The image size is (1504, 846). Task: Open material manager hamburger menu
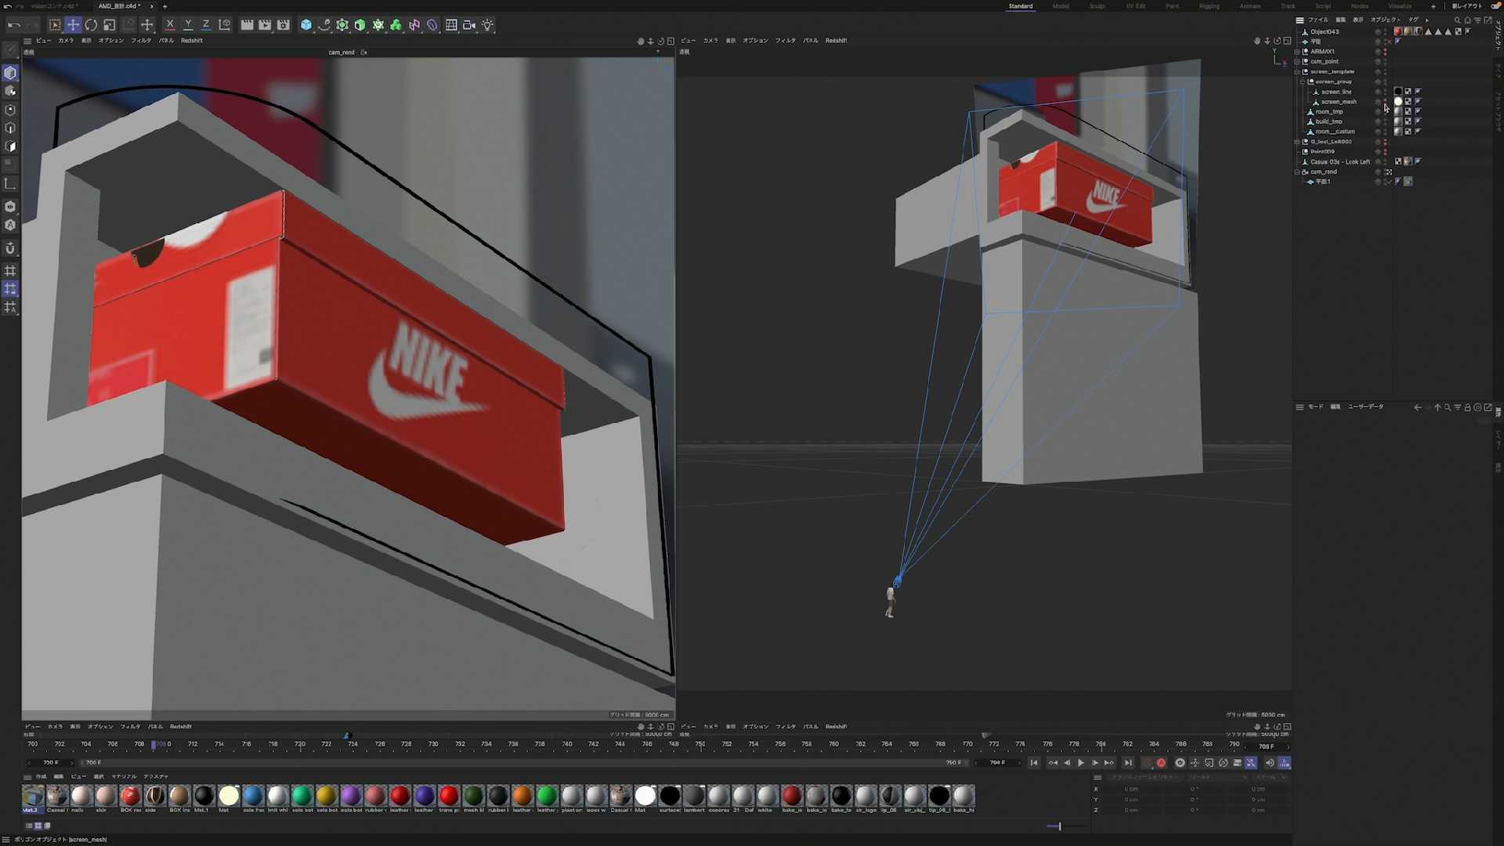tap(27, 777)
